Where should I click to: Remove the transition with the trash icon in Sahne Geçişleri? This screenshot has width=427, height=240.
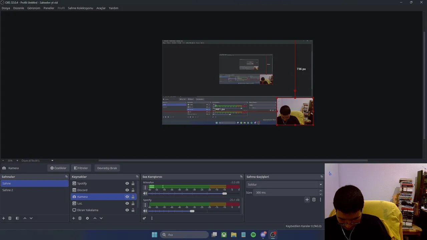[314, 200]
